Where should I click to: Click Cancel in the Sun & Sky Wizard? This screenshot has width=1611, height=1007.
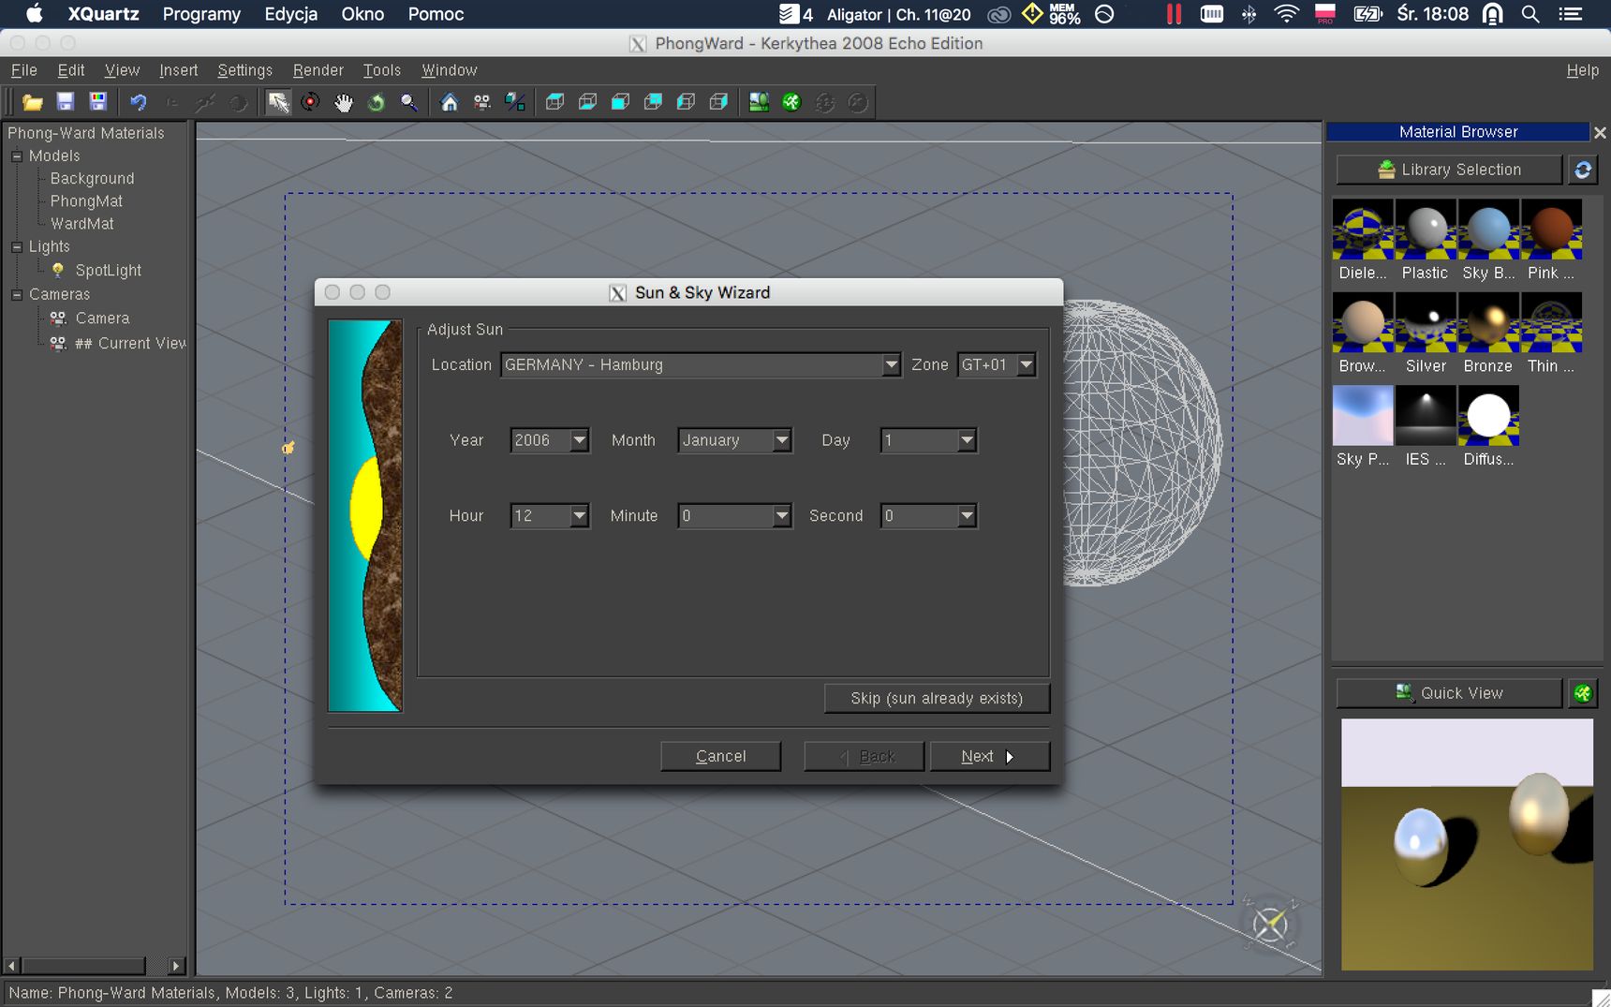click(x=720, y=756)
